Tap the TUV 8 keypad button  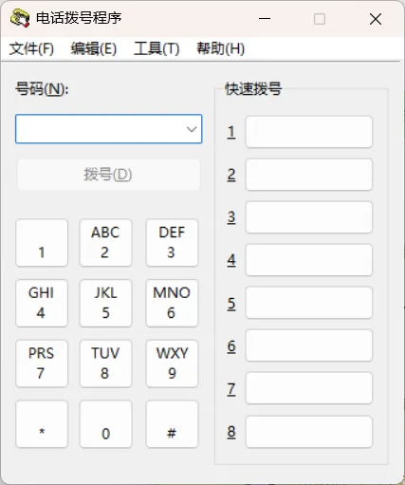point(105,364)
